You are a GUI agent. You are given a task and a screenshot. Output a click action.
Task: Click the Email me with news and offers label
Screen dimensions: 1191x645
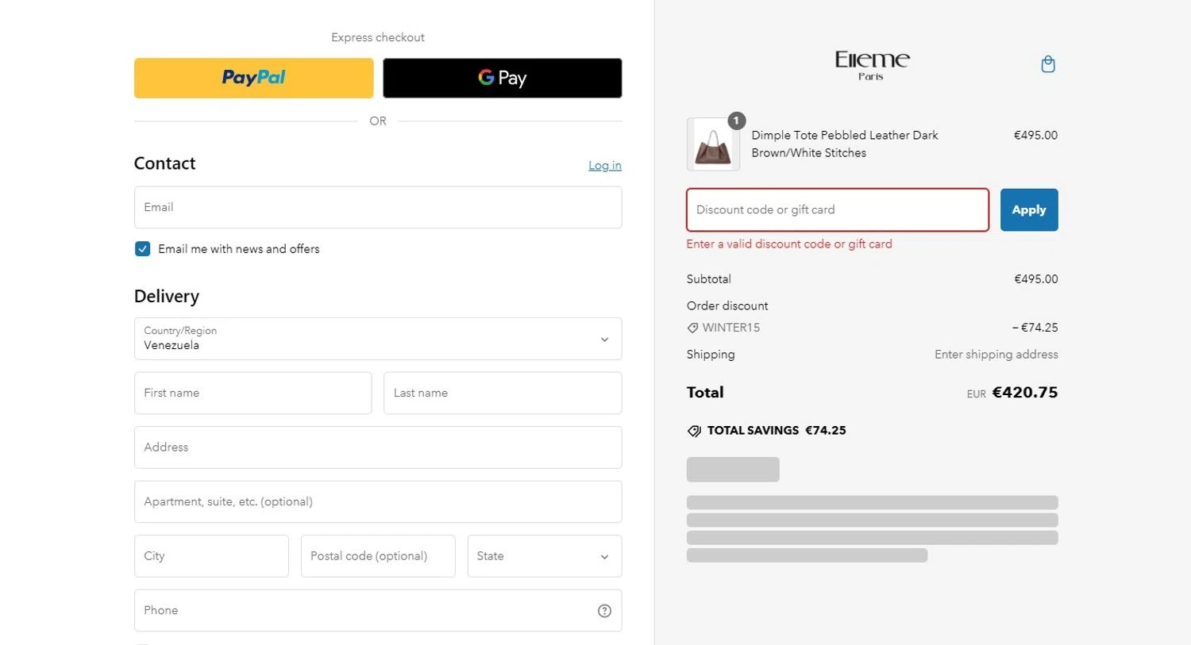click(239, 249)
